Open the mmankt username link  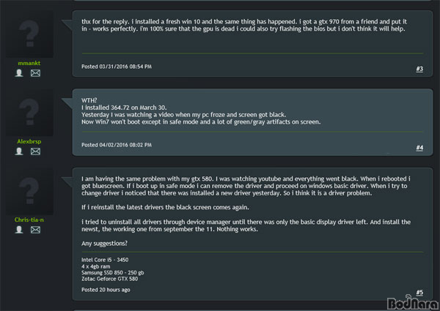click(x=29, y=63)
